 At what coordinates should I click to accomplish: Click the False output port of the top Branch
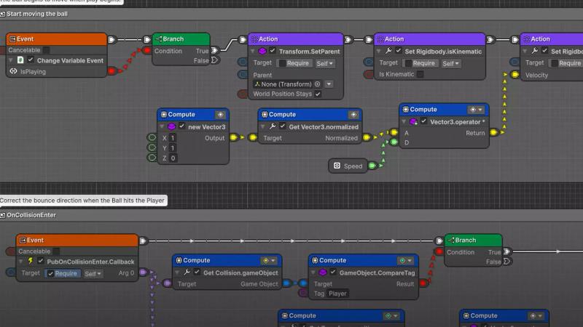[x=214, y=60]
